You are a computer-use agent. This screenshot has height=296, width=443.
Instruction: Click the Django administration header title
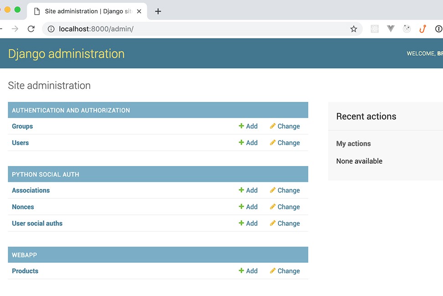coord(67,54)
